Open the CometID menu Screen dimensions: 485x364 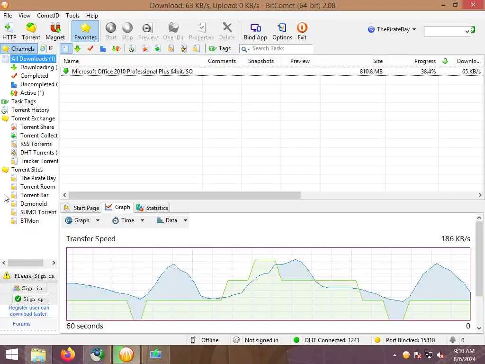coord(48,16)
